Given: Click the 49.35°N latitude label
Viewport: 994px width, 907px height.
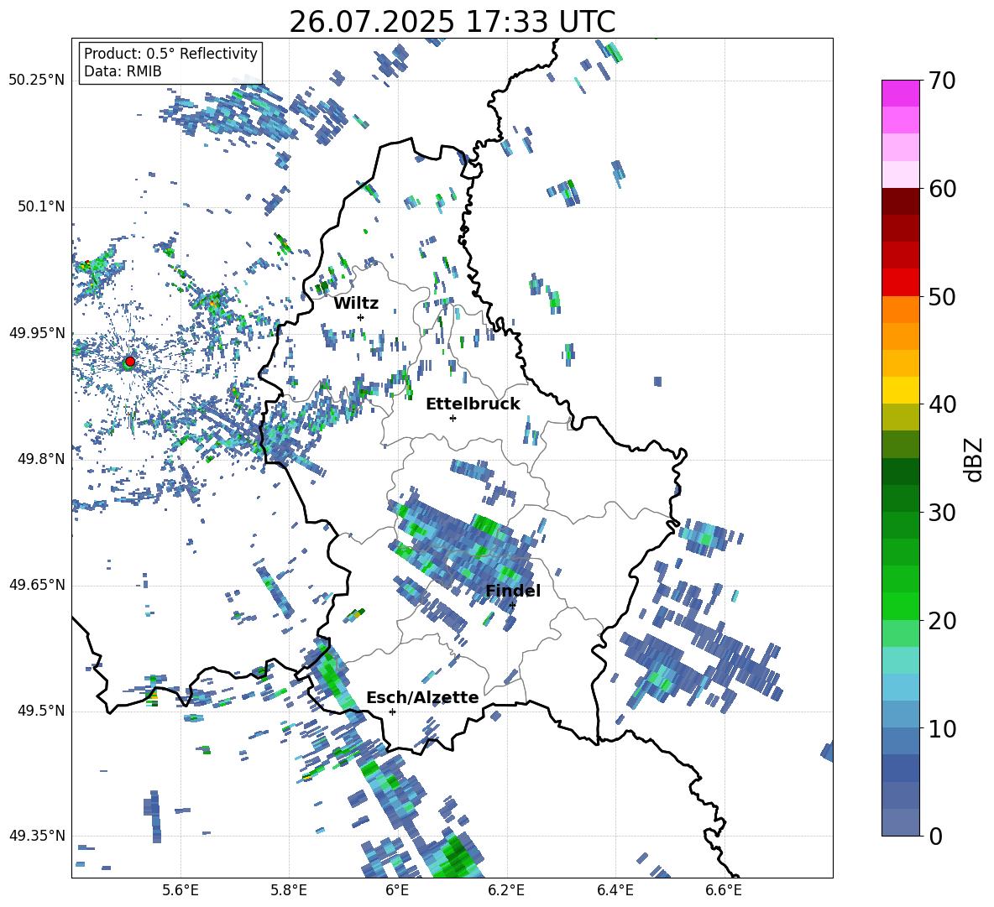Looking at the screenshot, I should coord(37,836).
